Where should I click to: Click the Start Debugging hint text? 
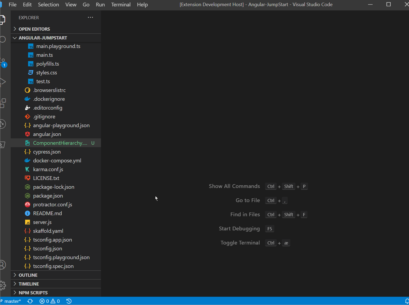point(239,228)
